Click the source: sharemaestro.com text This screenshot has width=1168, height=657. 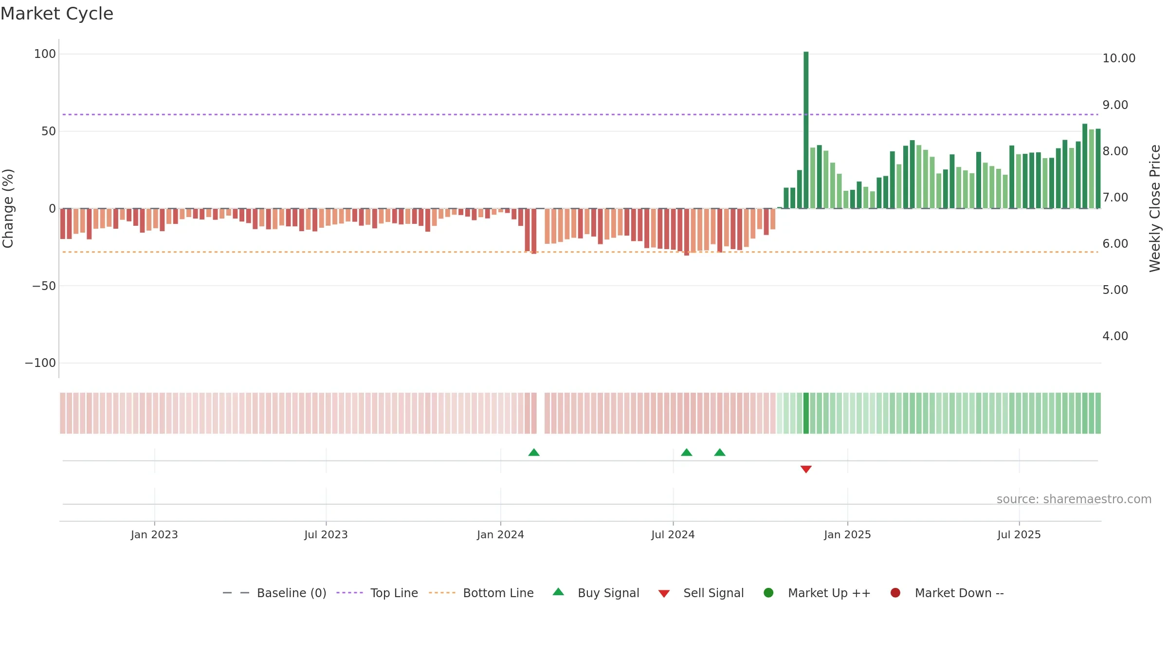1074,499
